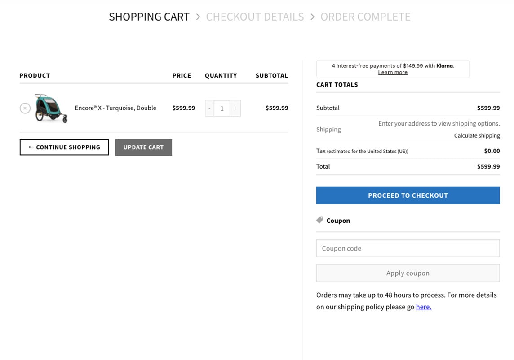Viewport: 514px width, 360px height.
Task: Click the Product column header
Action: point(35,75)
